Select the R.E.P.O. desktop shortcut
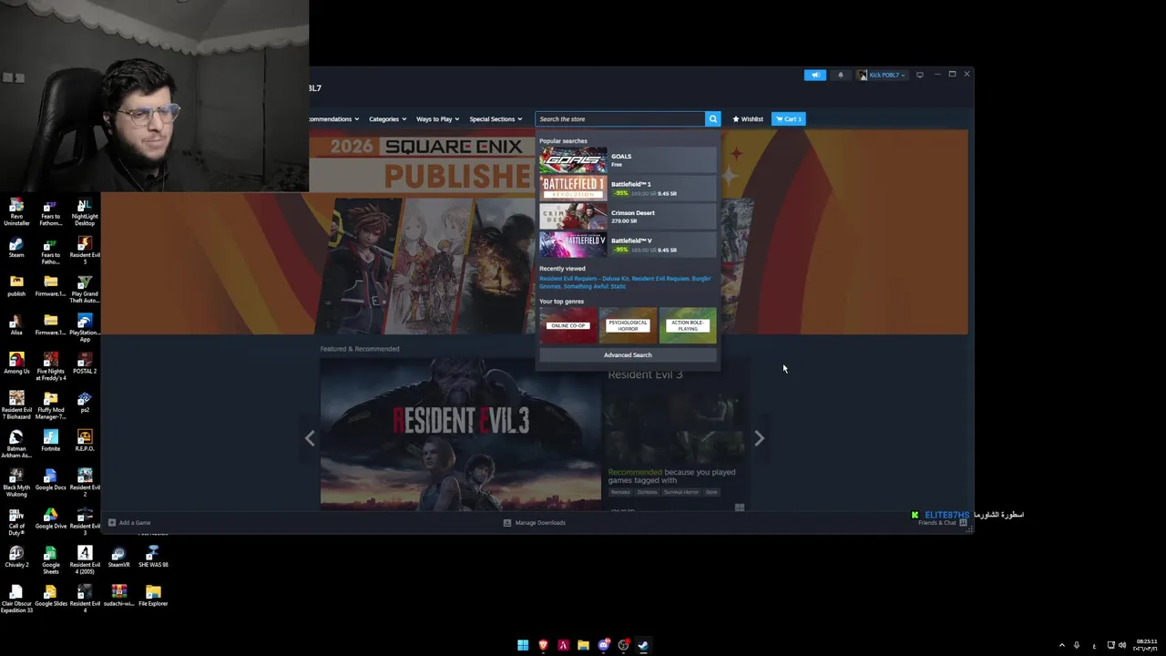The width and height of the screenshot is (1166, 656). click(x=85, y=441)
